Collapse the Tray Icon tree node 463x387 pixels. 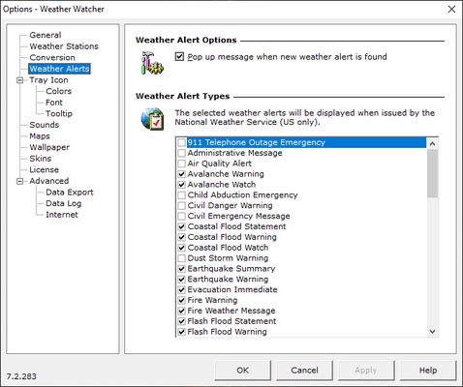(x=20, y=80)
